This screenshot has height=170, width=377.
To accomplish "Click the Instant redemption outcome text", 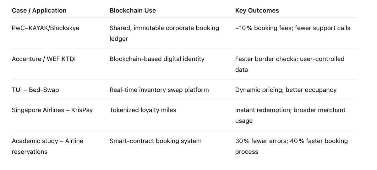I will [x=263, y=110].
